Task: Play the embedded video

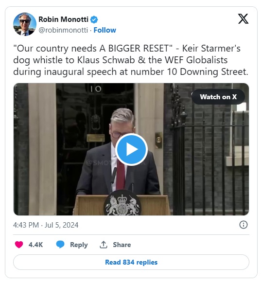Action: 131,149
